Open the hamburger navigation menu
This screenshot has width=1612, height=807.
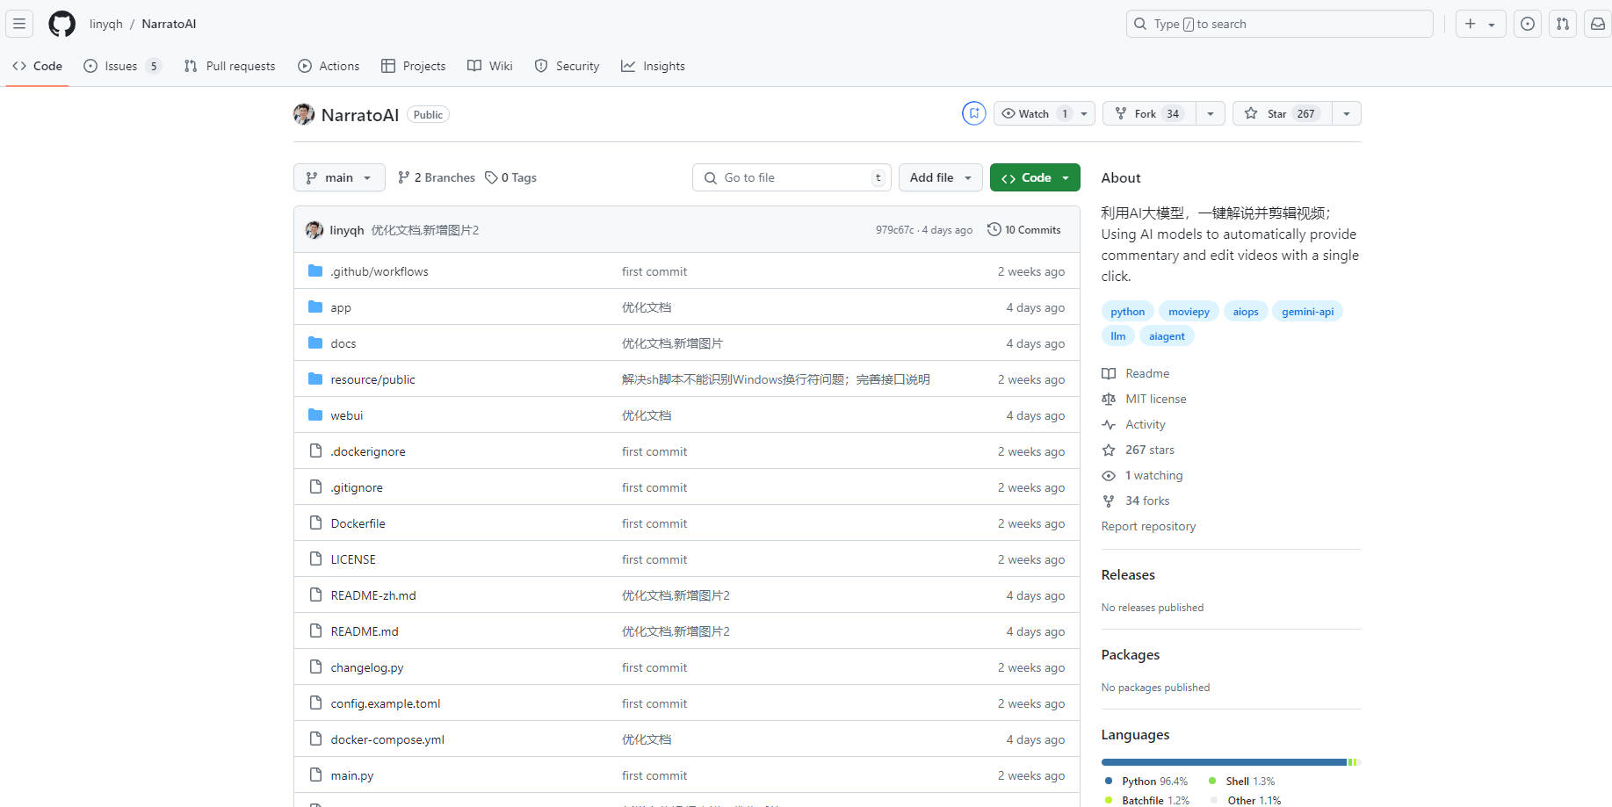19,24
